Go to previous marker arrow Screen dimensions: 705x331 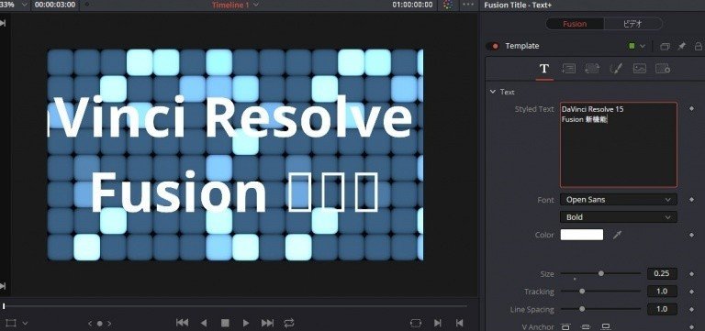[x=90, y=323]
